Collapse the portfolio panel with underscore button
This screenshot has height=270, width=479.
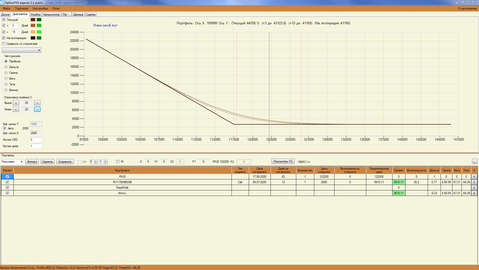pos(474,162)
